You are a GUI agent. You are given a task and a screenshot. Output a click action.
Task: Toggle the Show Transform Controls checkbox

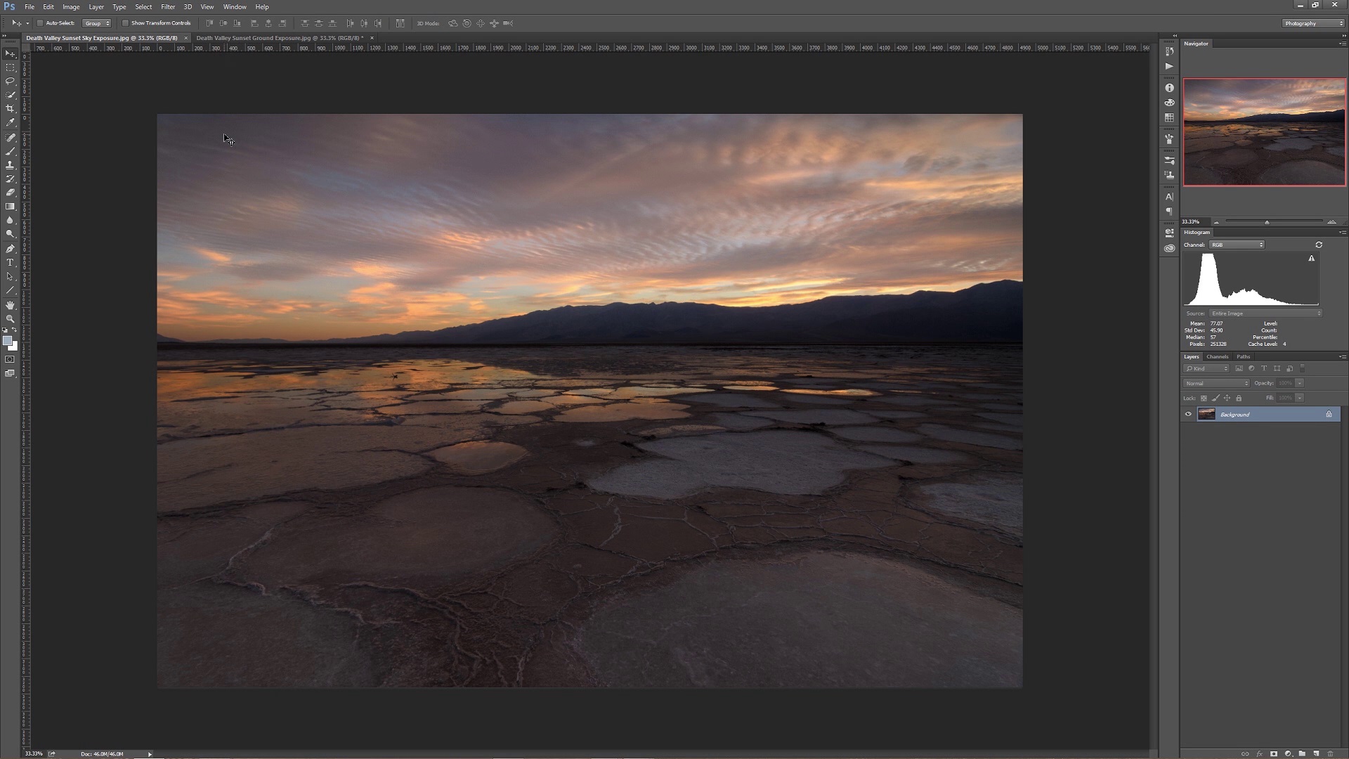pos(125,23)
